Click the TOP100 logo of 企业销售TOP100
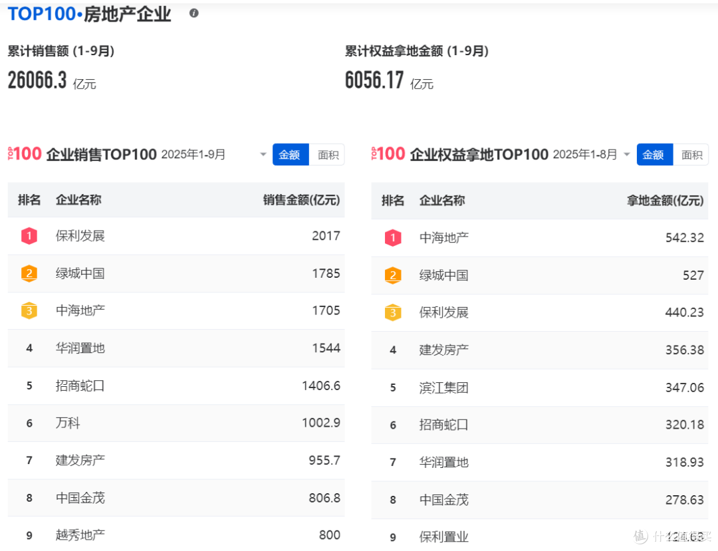The width and height of the screenshot is (718, 551). click(25, 154)
